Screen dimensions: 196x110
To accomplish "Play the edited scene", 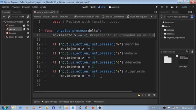I will point(172,7).
